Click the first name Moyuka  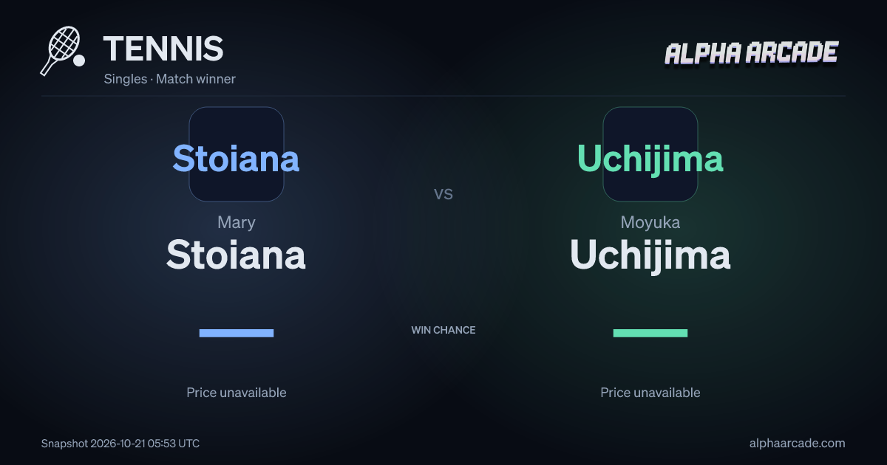pos(650,222)
